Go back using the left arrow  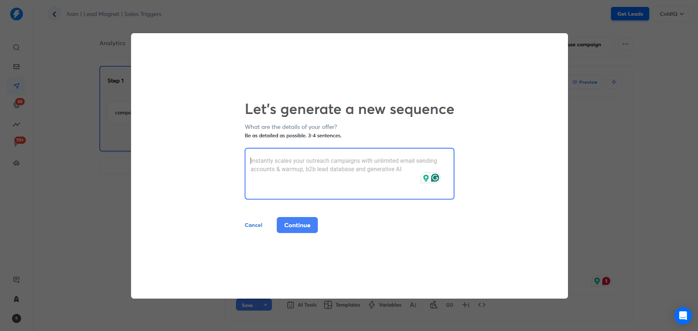(54, 14)
